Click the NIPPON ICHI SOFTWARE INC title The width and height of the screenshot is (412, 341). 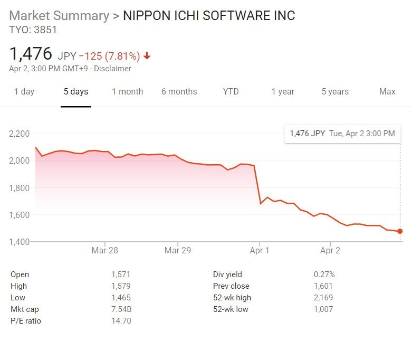[x=209, y=15]
